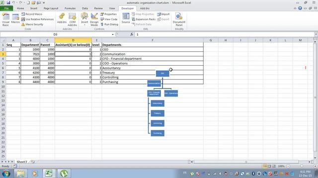Switch to the Review tab
The width and height of the screenshot is (318, 178).
(98, 8)
